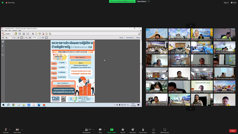Click Acrobat read mode expand icon

pyautogui.click(x=140, y=34)
